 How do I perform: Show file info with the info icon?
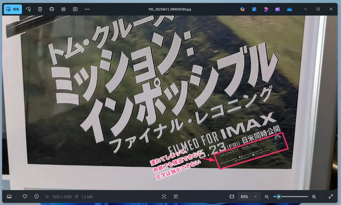point(37,197)
